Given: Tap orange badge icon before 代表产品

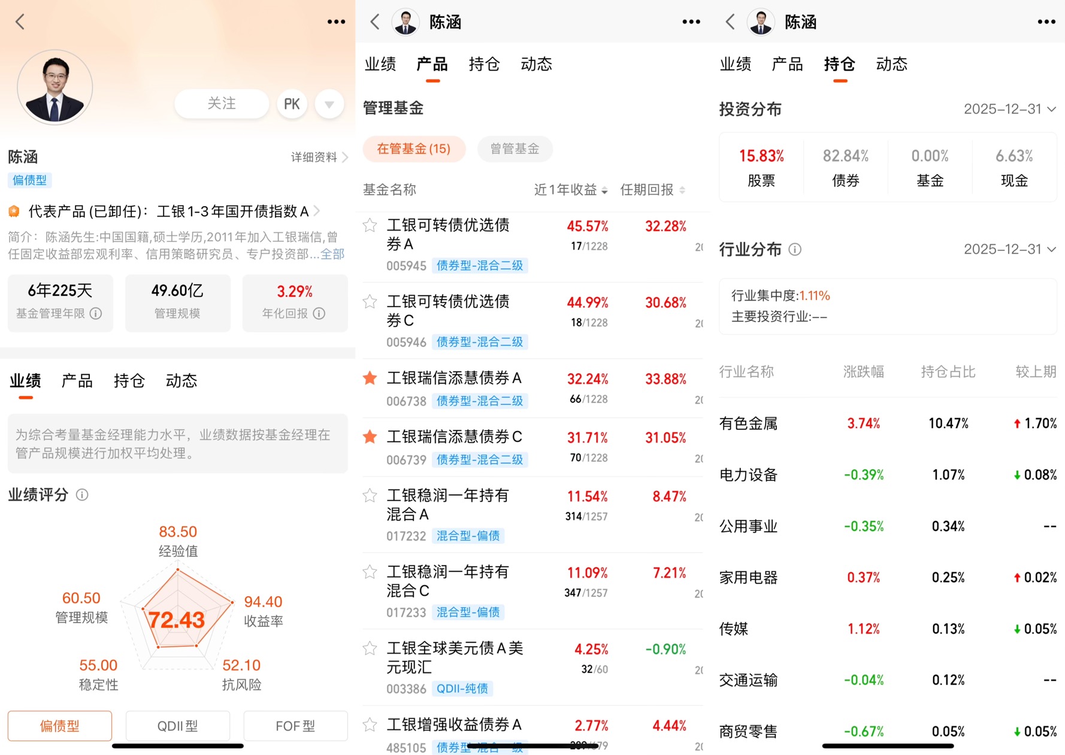Looking at the screenshot, I should 14,211.
